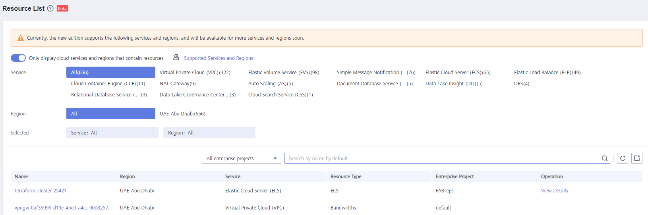This screenshot has width=648, height=215.
Task: Click the Supported Services map pin icon
Action: [176, 58]
